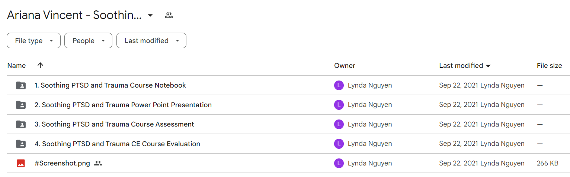Image resolution: width=570 pixels, height=177 pixels.
Task: Open the File type filter dropdown
Action: click(33, 40)
